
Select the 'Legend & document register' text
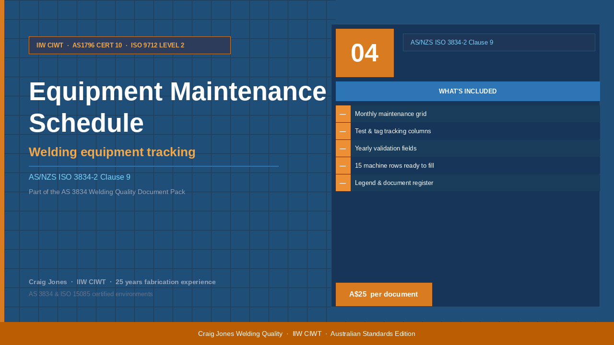tap(394, 183)
